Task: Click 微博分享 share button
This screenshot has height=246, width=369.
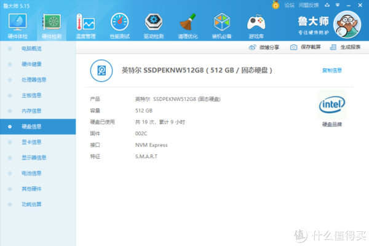Action: [x=264, y=47]
